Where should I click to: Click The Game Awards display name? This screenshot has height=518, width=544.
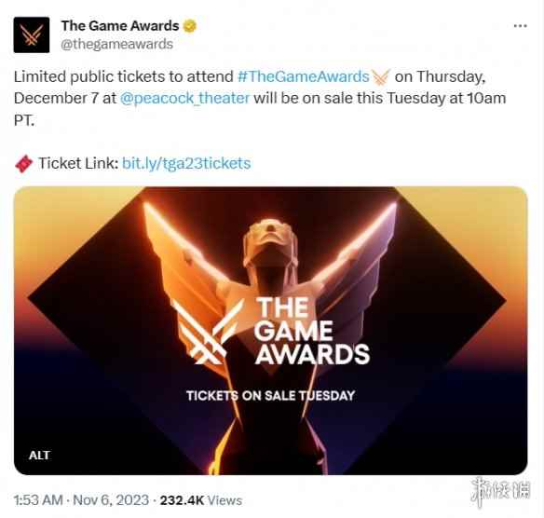tap(120, 26)
